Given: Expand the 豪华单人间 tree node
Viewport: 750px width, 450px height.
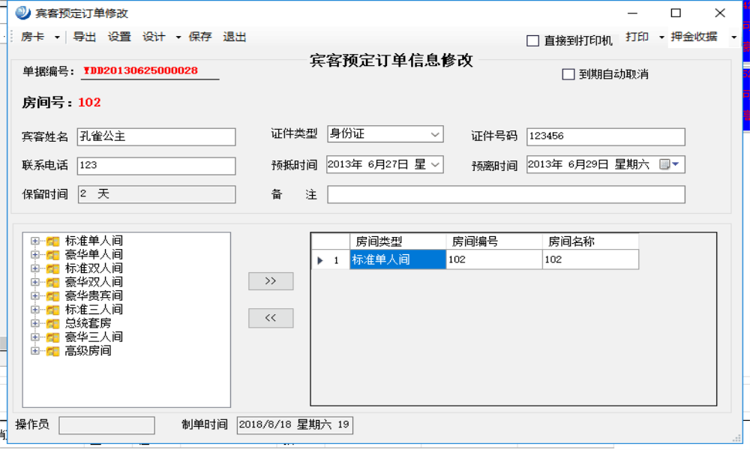Looking at the screenshot, I should [x=34, y=255].
